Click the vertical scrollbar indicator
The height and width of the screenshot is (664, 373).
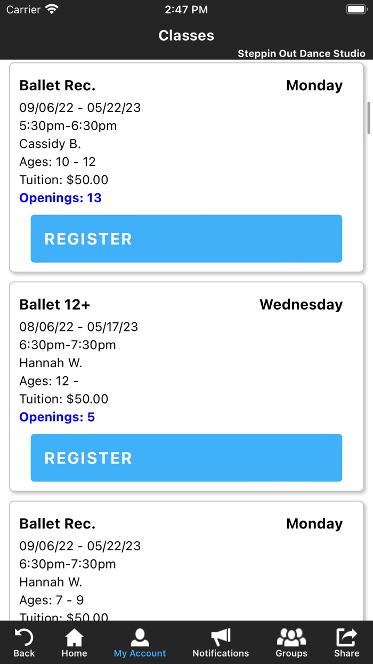368,117
